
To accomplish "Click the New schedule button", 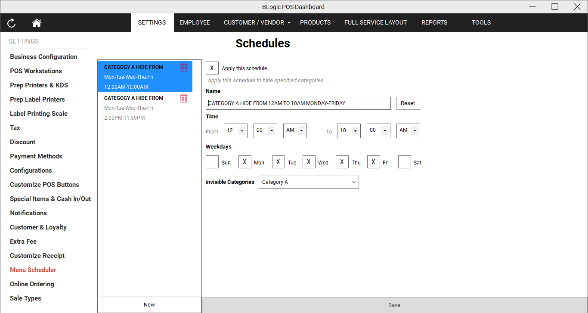I will pos(149,305).
